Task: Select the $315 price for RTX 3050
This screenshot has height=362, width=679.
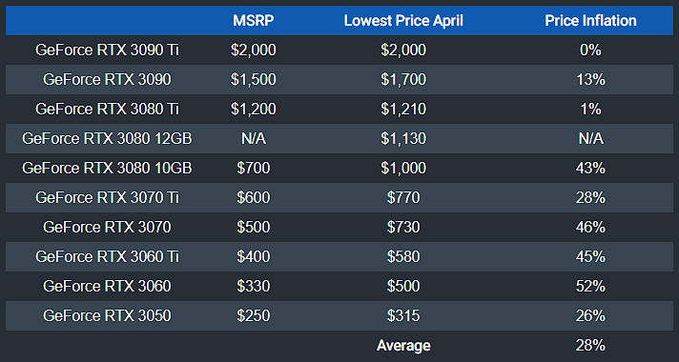Action: click(403, 315)
